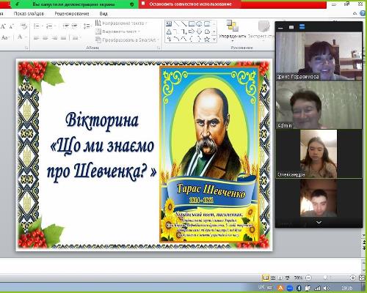This screenshot has height=293, width=367.
Task: Zoom in with plus button
Action: coord(353,278)
